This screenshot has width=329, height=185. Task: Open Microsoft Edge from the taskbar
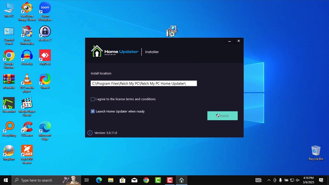coord(99,180)
